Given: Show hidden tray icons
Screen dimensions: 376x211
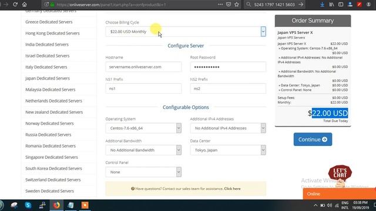Looking at the screenshot, I should coord(315,205).
